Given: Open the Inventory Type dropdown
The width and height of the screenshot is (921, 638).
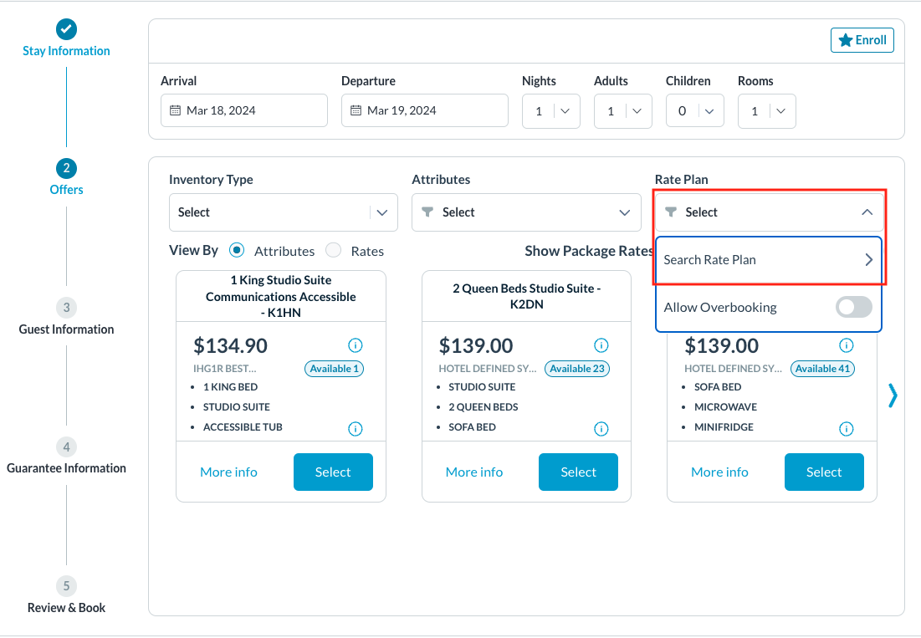Looking at the screenshot, I should pyautogui.click(x=283, y=212).
